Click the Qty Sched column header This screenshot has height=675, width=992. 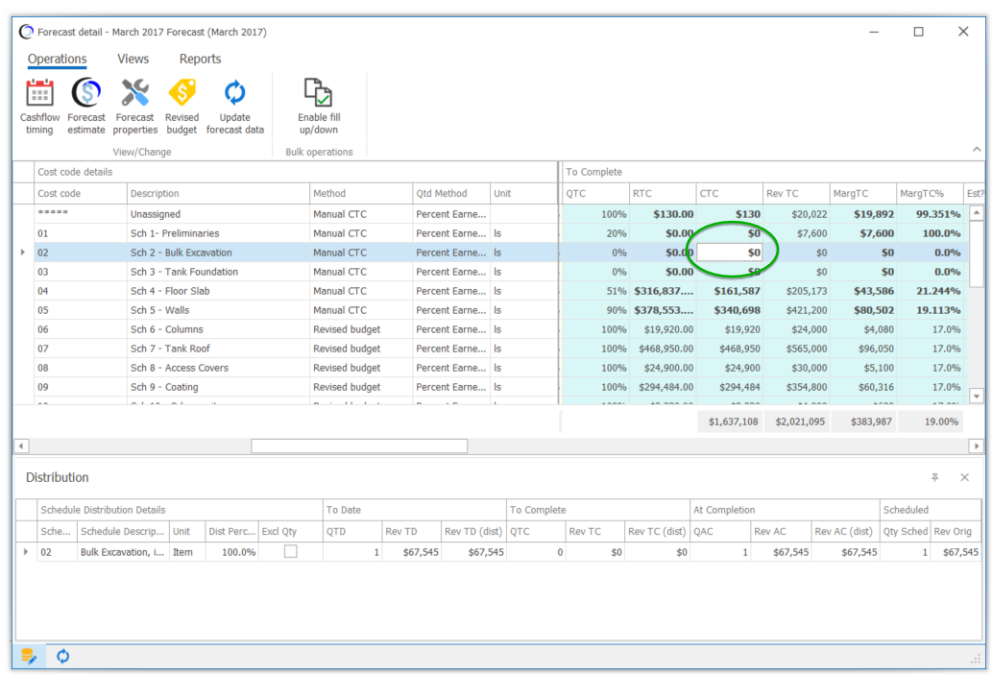(905, 531)
